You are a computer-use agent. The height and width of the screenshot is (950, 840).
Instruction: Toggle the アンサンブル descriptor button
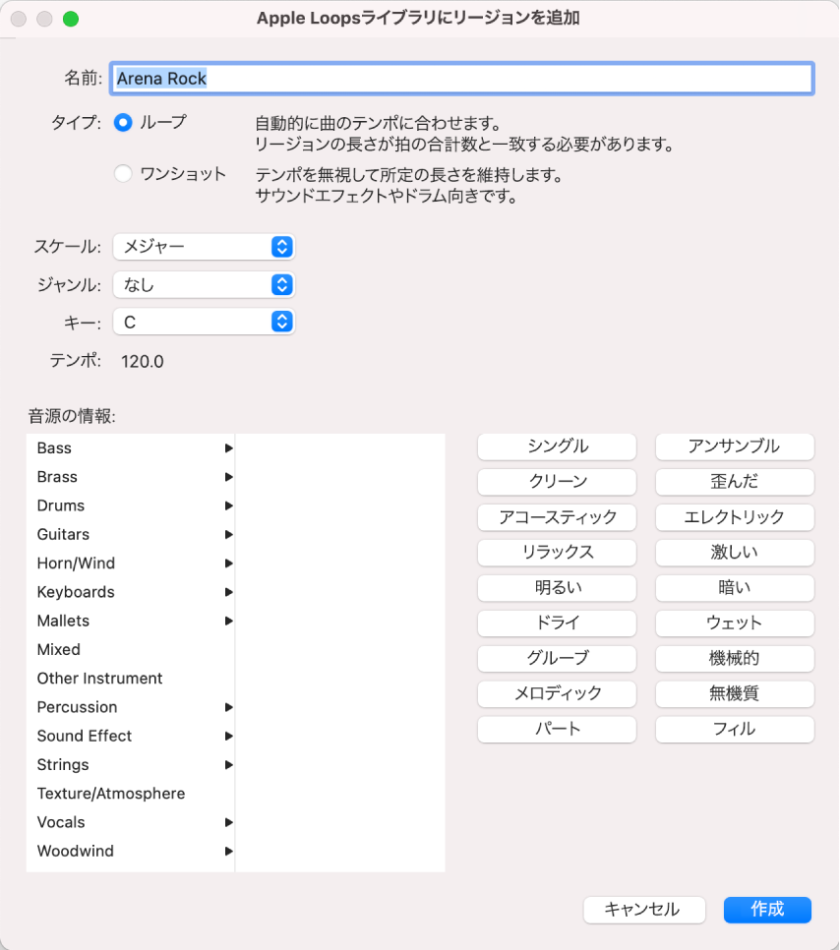(735, 446)
